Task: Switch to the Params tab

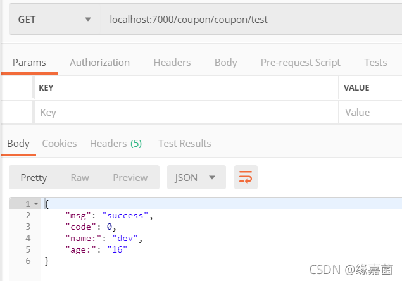Action: coord(29,63)
